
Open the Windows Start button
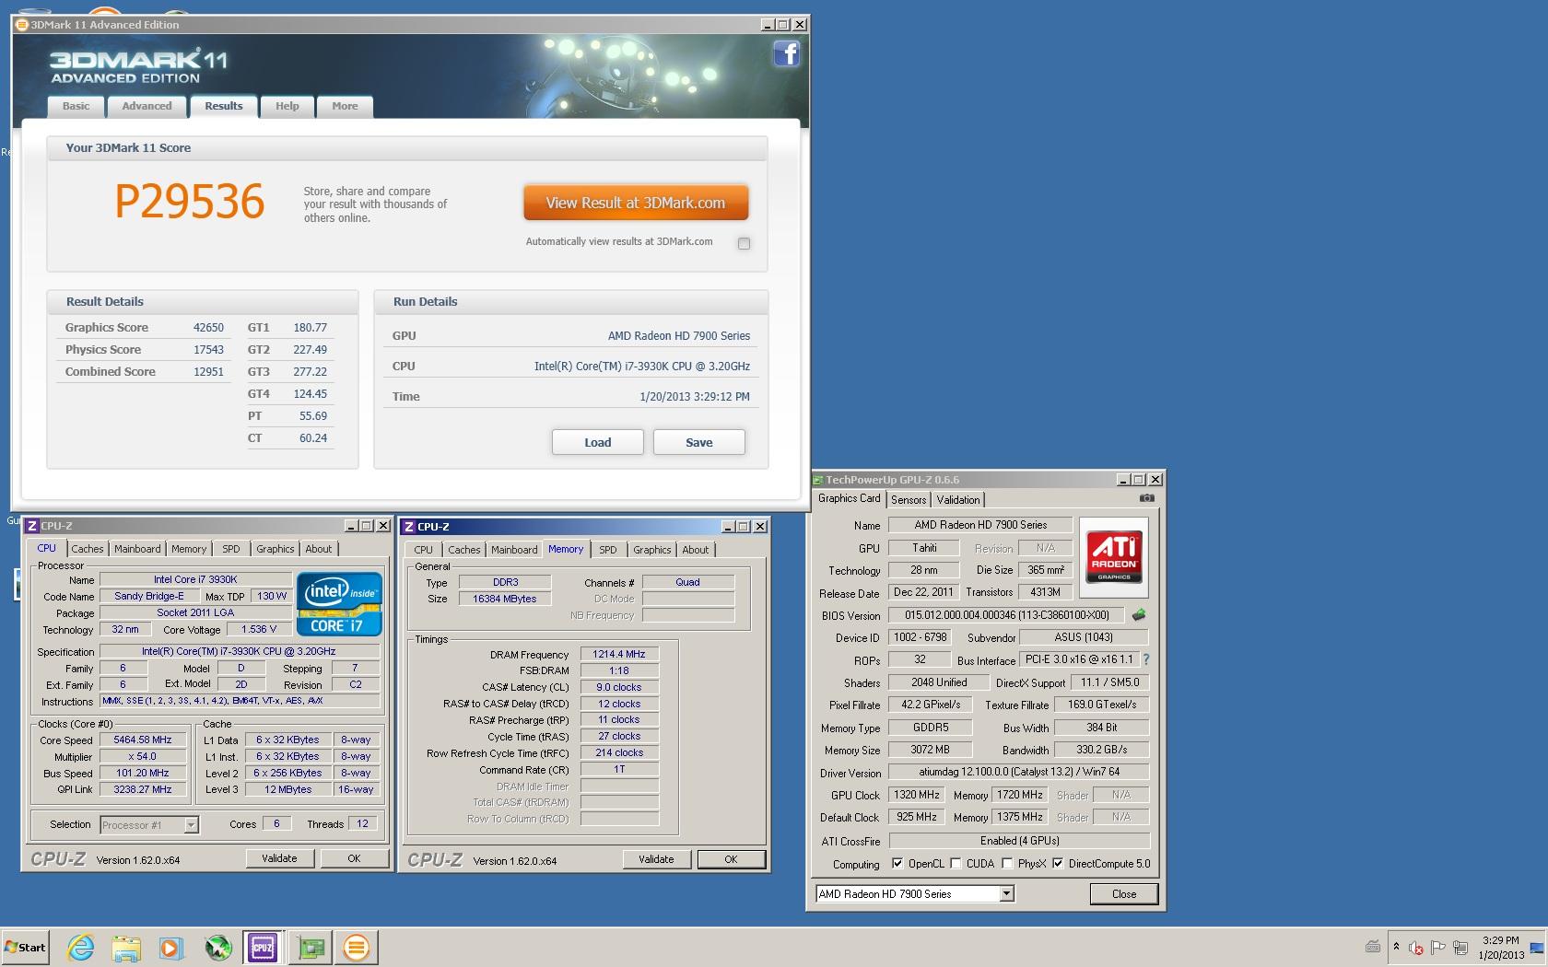[x=25, y=947]
